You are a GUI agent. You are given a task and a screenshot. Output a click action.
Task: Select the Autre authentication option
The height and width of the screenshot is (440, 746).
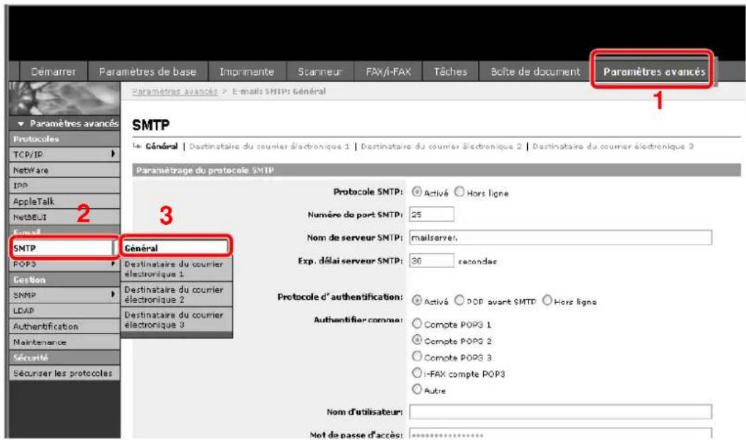tap(417, 389)
